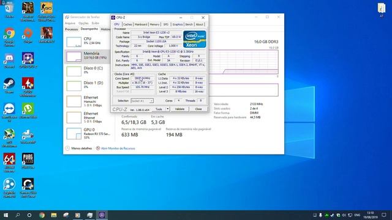Open Arquivo menu in Task Manager
The width and height of the screenshot is (392, 220).
coord(70,23)
